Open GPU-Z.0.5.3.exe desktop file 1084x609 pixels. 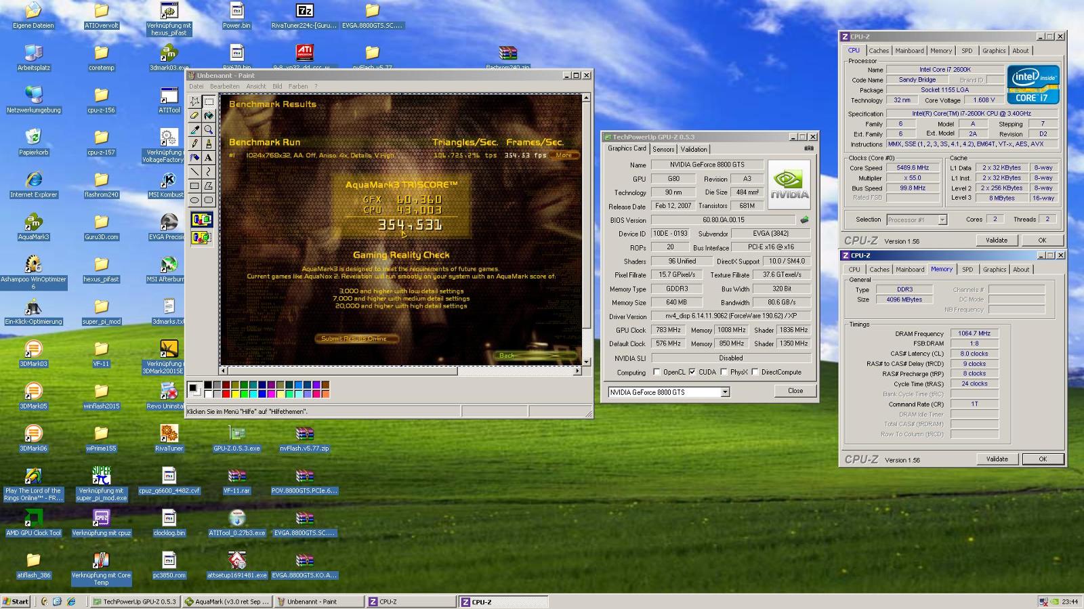tap(236, 438)
